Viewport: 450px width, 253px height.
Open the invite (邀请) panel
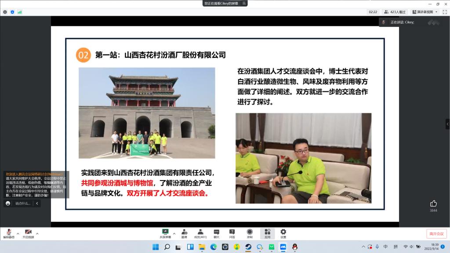184,233
